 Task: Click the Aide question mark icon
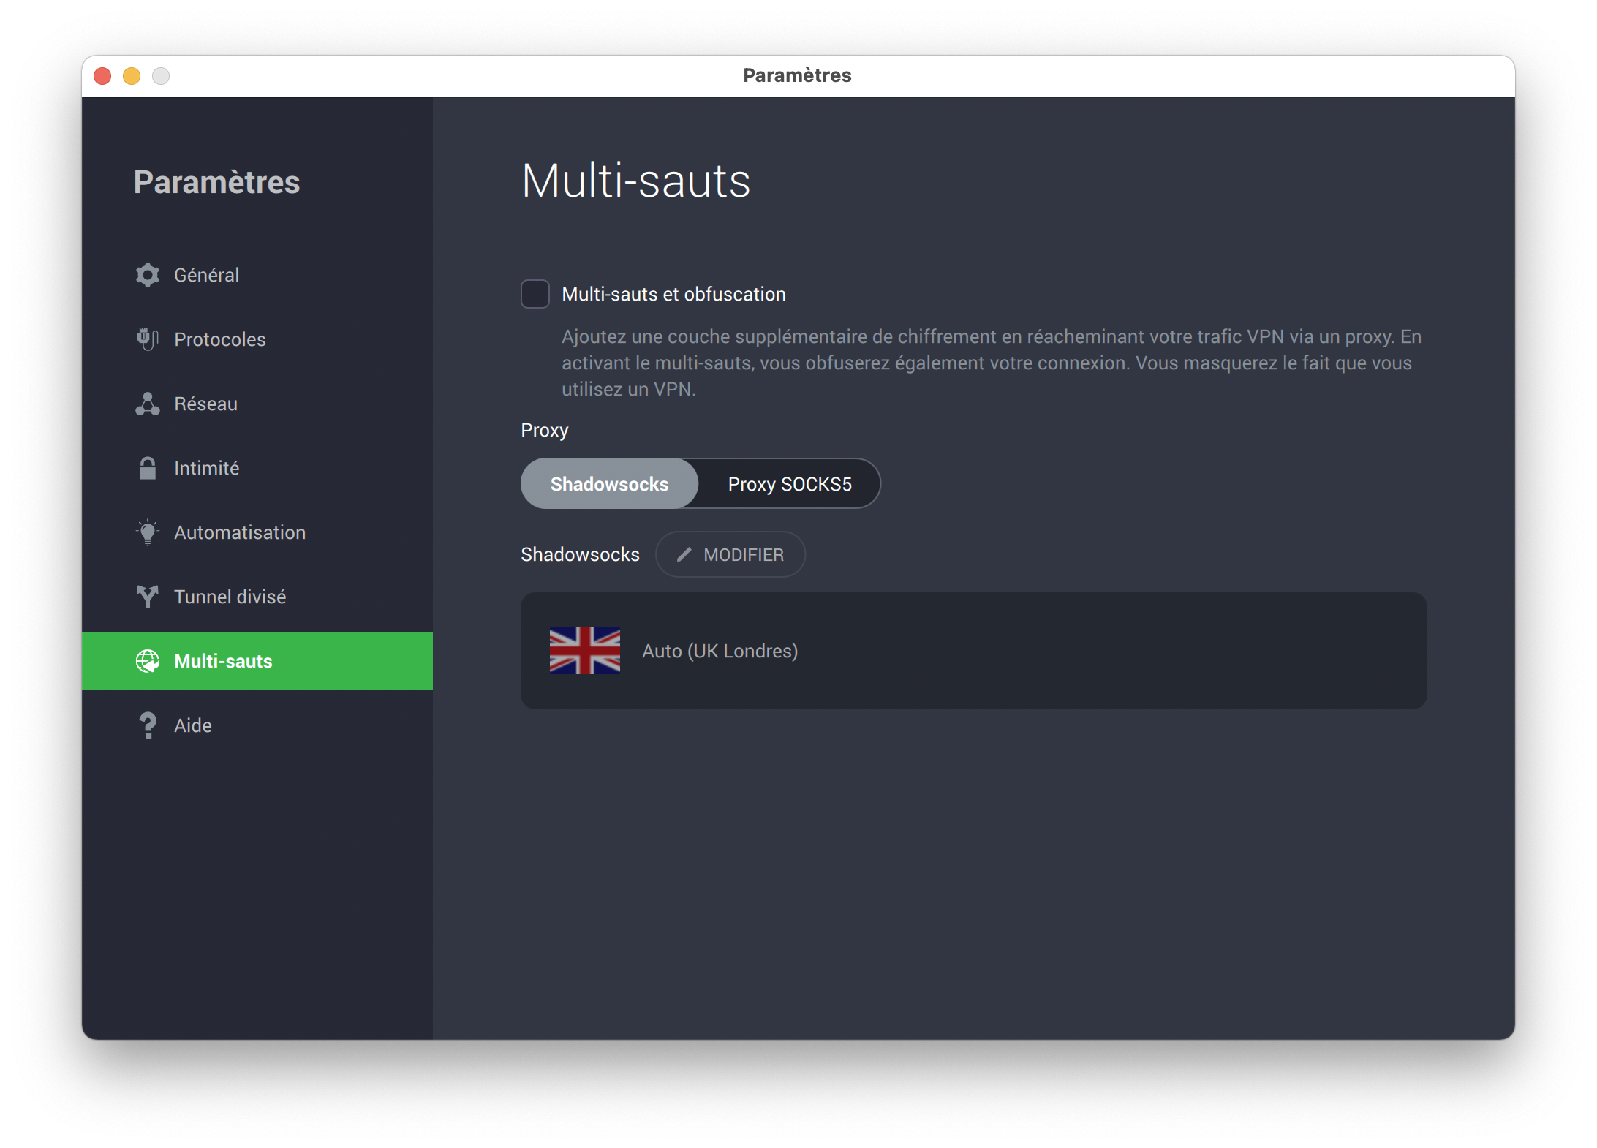148,725
